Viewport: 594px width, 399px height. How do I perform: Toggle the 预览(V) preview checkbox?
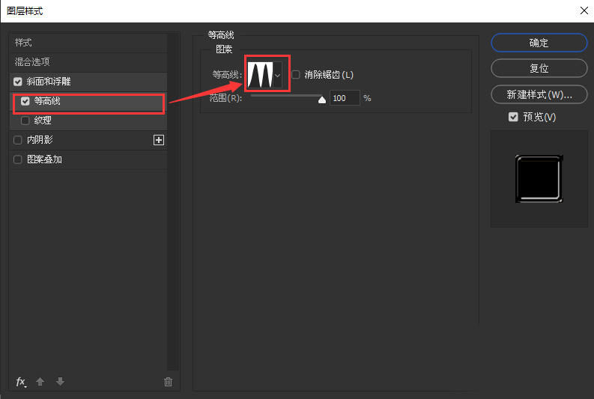coord(513,117)
